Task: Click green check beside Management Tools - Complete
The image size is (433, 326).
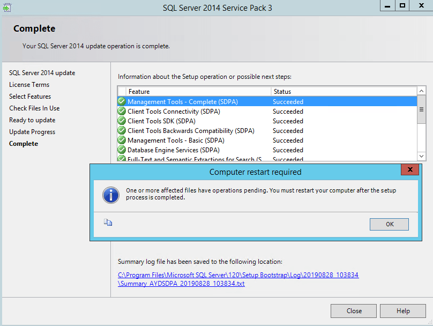Action: pyautogui.click(x=122, y=102)
